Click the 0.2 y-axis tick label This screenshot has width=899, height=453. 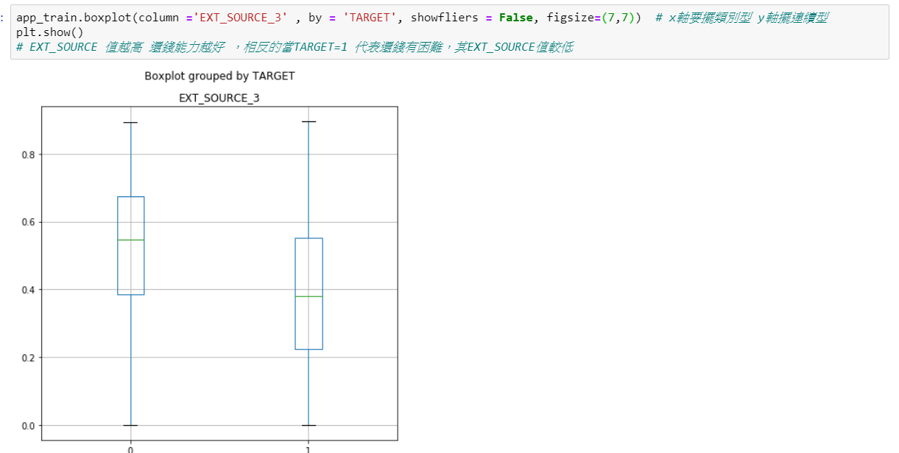coord(28,357)
